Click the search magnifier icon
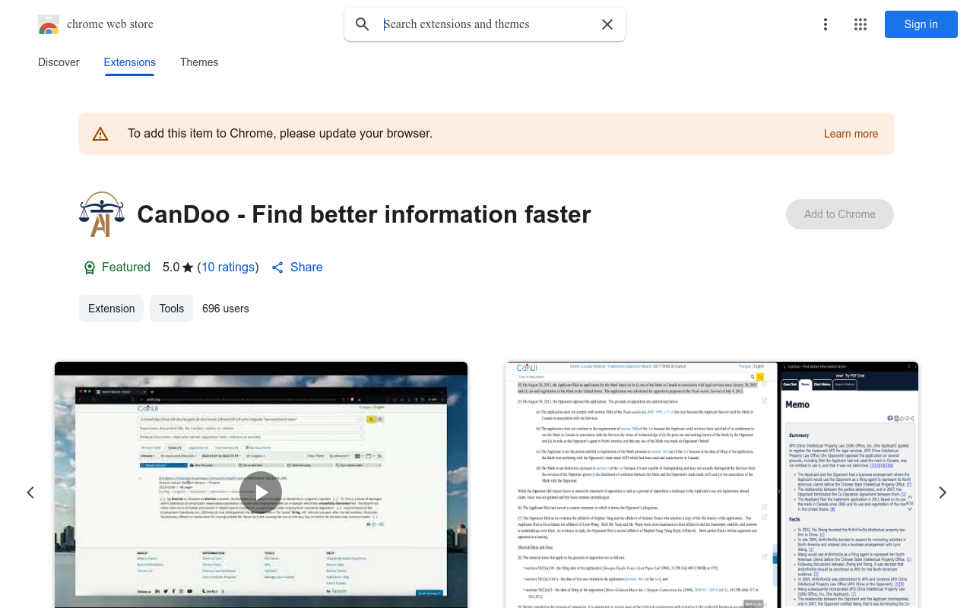 [363, 24]
